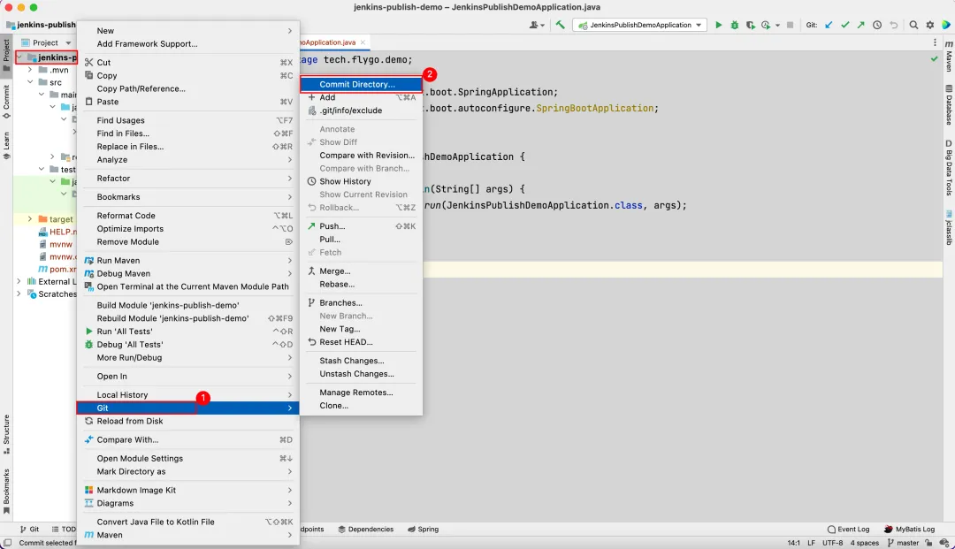Open the Commit tool window sidebar
This screenshot has height=549, width=955.
6,102
